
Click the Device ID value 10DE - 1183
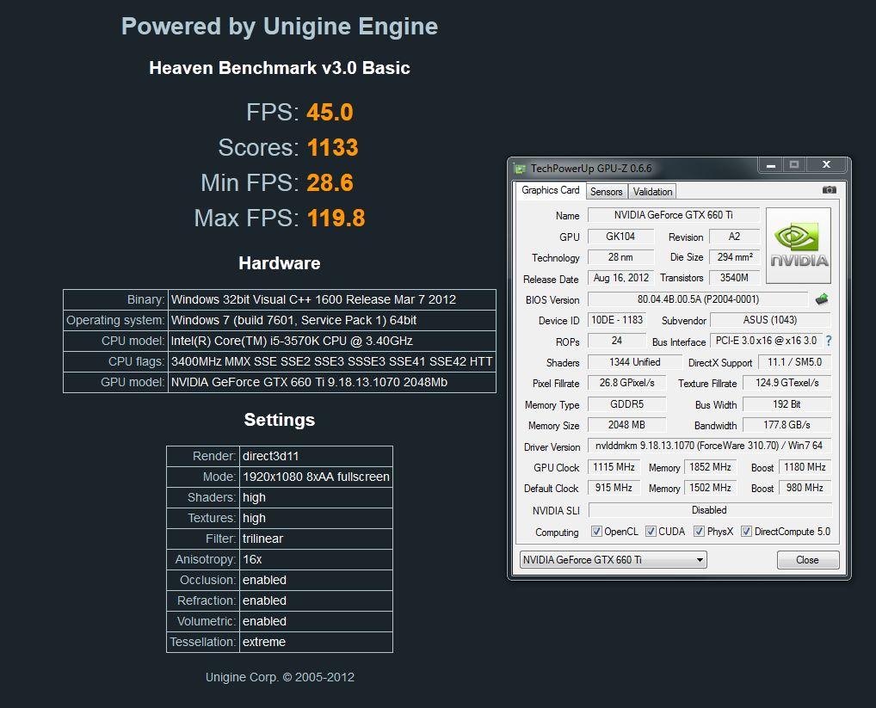coord(617,320)
